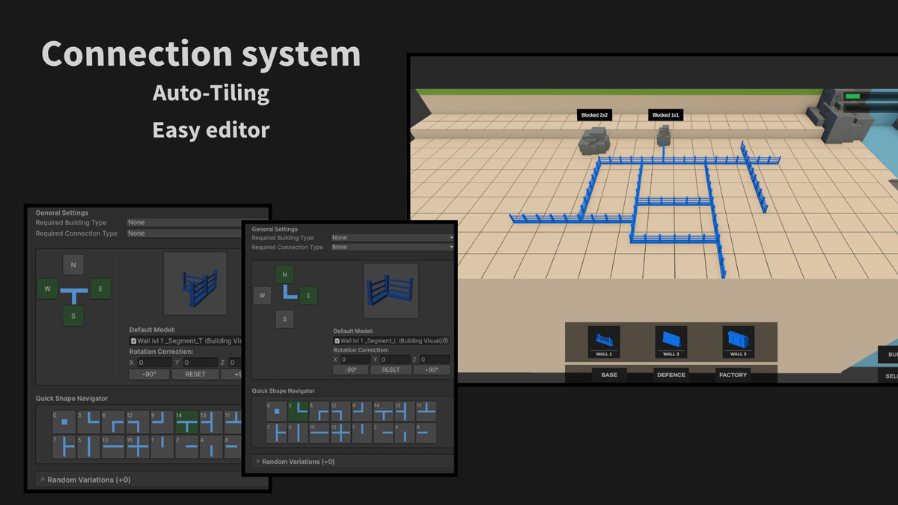The width and height of the screenshot is (898, 505).
Task: Open the Required Building Type dropdown
Action: click(392, 237)
